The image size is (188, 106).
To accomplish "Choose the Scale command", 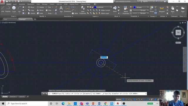I will tap(40, 13).
